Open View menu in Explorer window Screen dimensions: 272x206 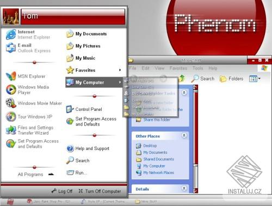pos(159,68)
